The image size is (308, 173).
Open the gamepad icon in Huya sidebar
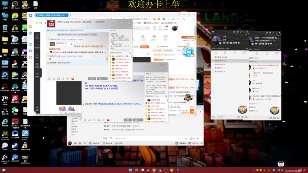click(x=37, y=65)
